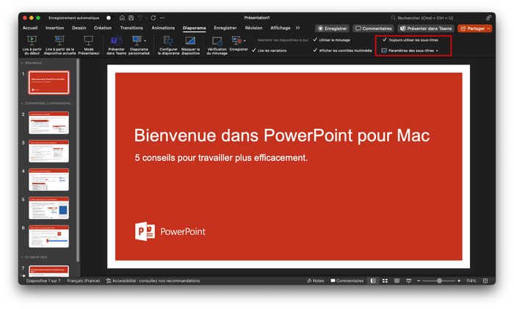The width and height of the screenshot is (514, 309).
Task: Undo the last action
Action: (x=140, y=18)
